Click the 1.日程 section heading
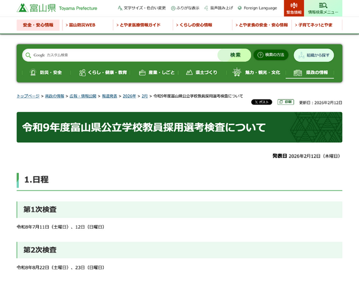Viewport: 359px width, 283px height. (x=37, y=180)
